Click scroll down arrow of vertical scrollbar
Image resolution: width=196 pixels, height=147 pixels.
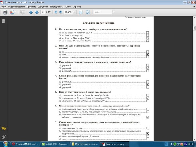194,140
